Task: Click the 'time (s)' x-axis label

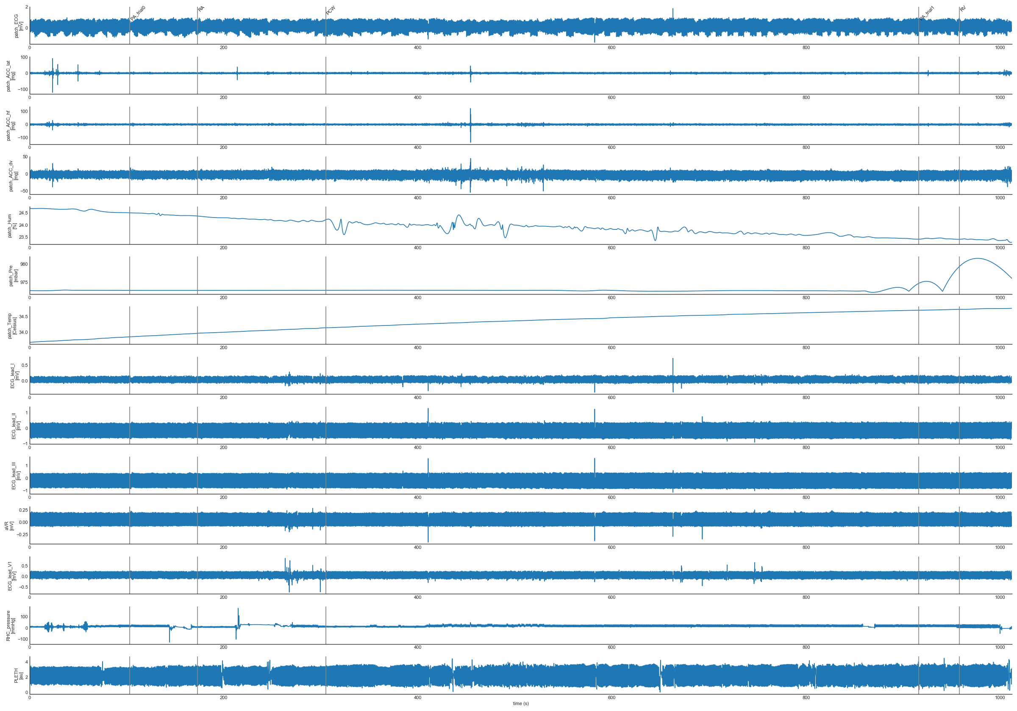Action: click(520, 703)
